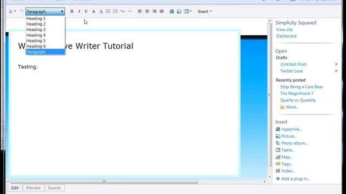This screenshot has height=194, width=346.
Task: Toggle Underline formatting
Action: coord(86,11)
